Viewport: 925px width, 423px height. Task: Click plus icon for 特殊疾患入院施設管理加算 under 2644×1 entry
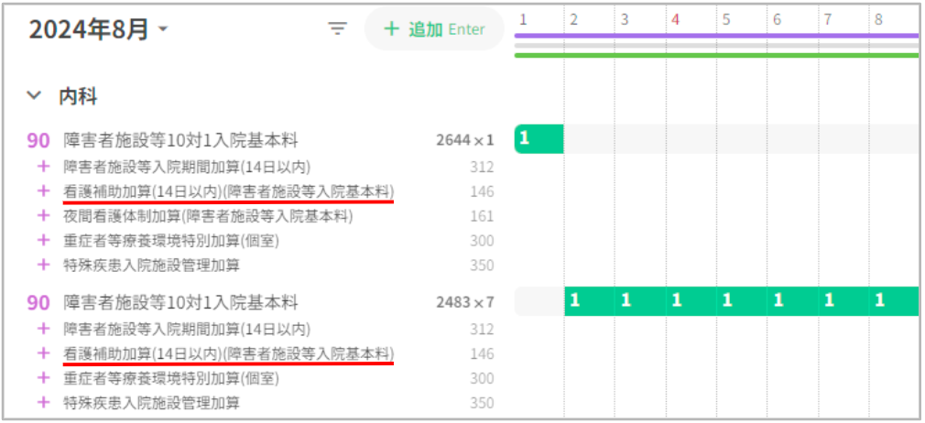tap(41, 266)
